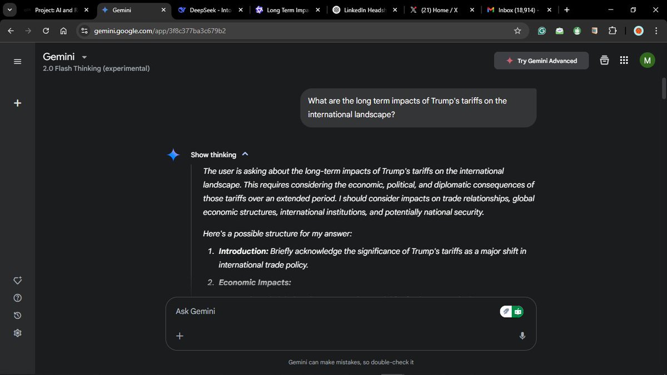Toggle the Grammarly quill switch in prompt box

(x=506, y=312)
